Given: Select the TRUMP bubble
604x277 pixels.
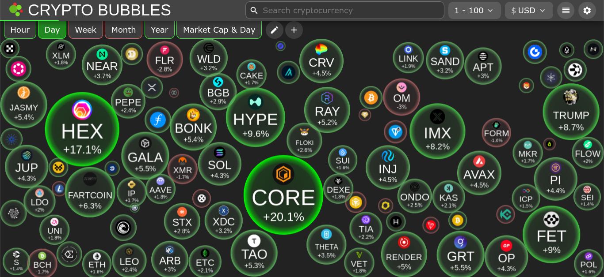Looking at the screenshot, I should pos(571,112).
